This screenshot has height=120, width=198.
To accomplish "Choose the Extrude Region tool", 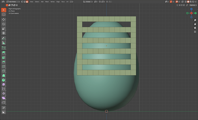I will click(x=4, y=53).
